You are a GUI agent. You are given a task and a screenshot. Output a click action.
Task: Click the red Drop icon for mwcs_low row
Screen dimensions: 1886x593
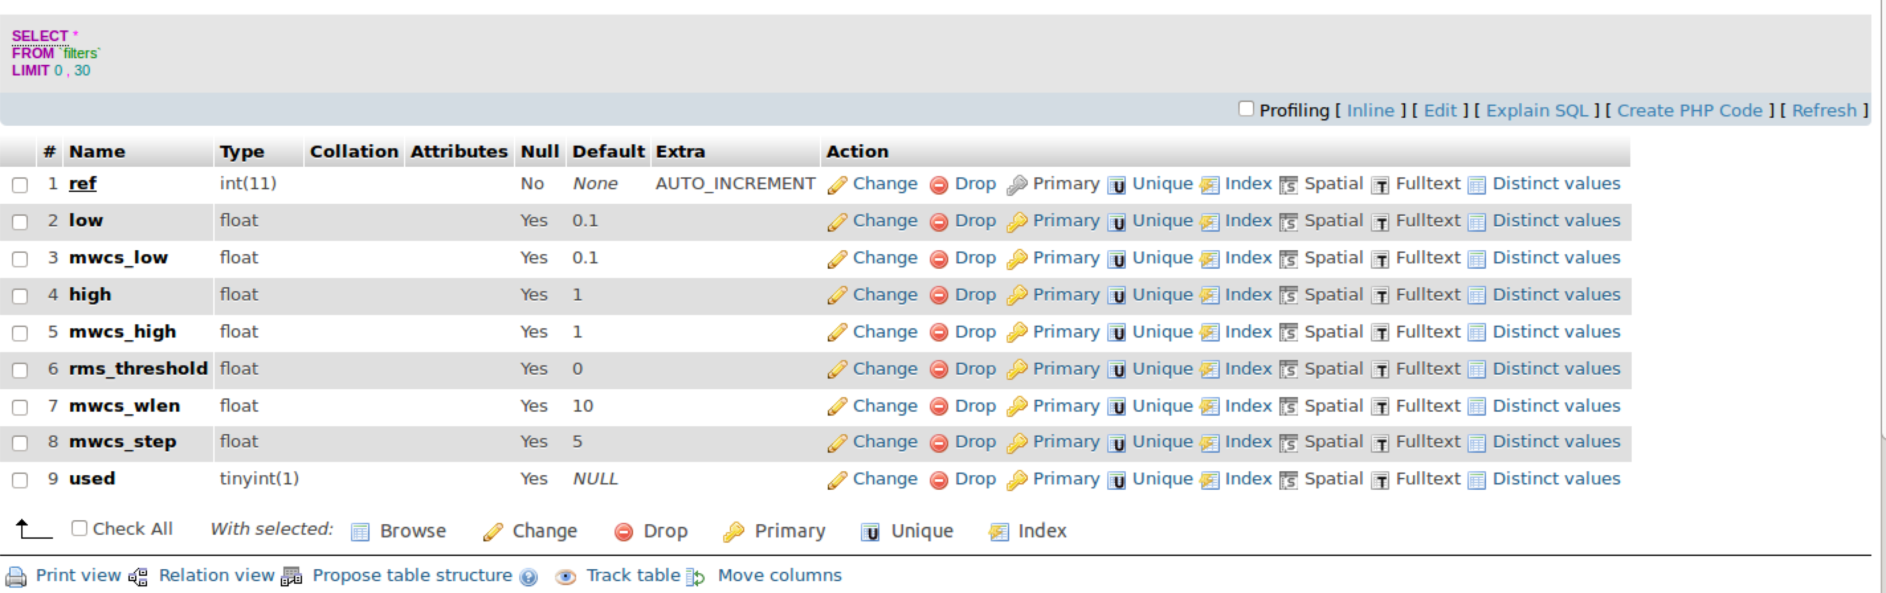938,259
